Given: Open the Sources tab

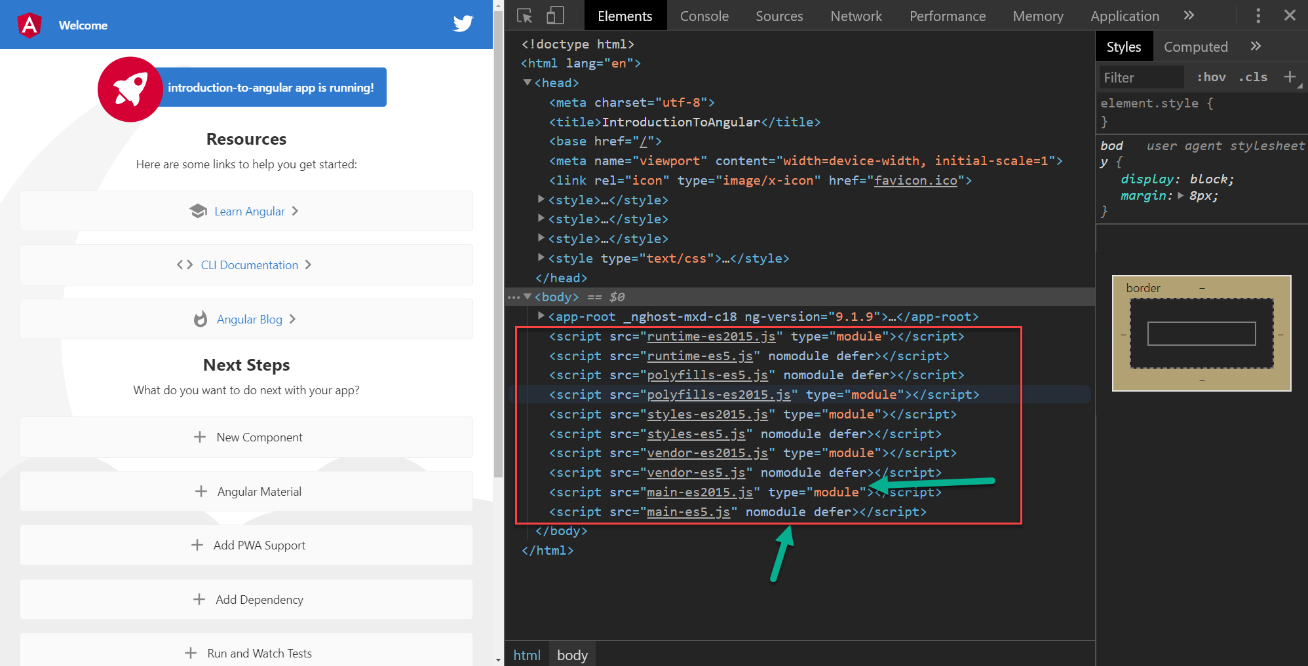Looking at the screenshot, I should (x=779, y=16).
